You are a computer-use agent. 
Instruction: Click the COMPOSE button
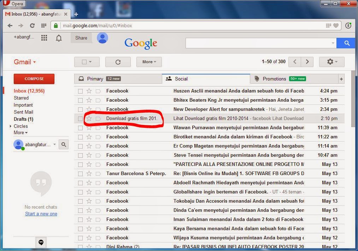coord(34,79)
